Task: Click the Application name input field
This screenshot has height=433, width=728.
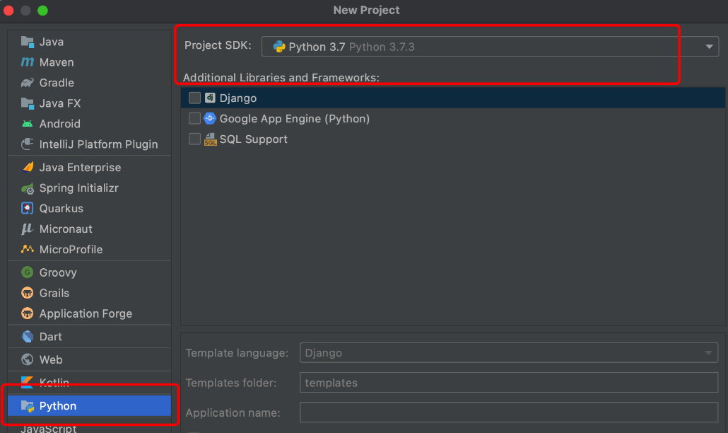Action: pos(509,412)
